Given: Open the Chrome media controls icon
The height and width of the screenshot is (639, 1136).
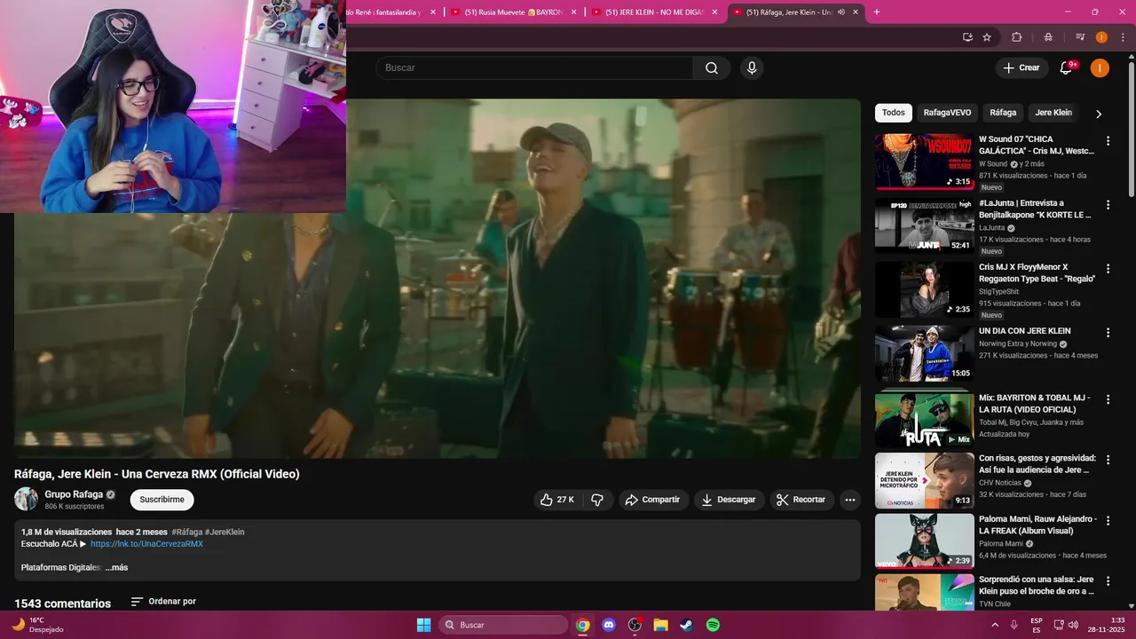Looking at the screenshot, I should pyautogui.click(x=1080, y=37).
